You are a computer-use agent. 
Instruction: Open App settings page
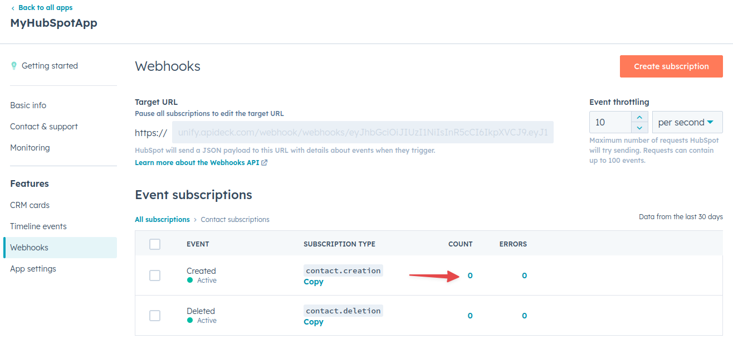pos(33,269)
